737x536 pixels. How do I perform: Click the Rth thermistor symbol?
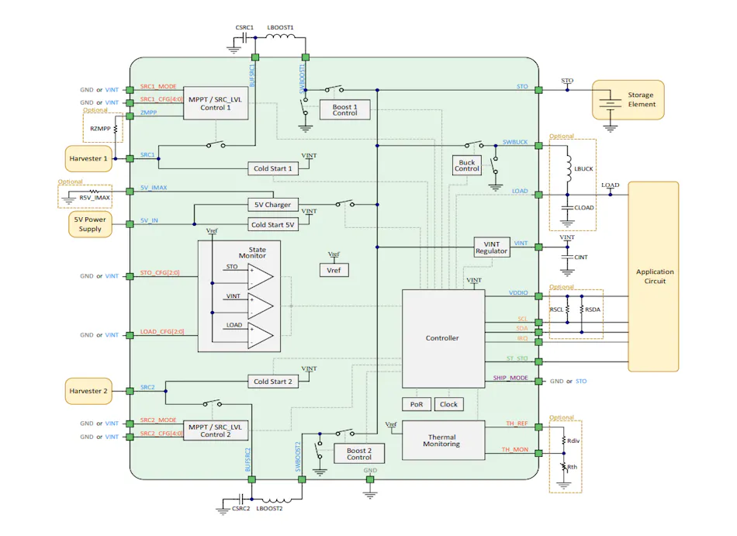click(x=563, y=467)
